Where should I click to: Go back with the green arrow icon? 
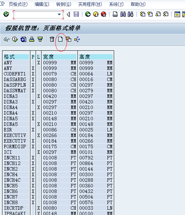click(88, 14)
